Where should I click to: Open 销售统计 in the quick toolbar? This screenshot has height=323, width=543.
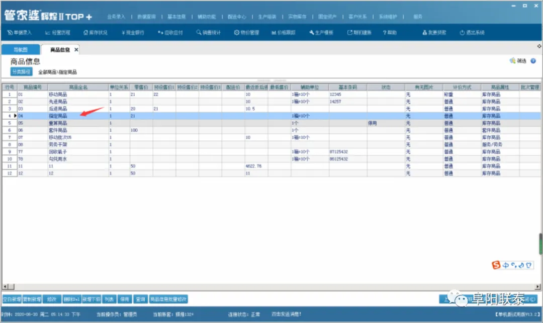coord(208,33)
